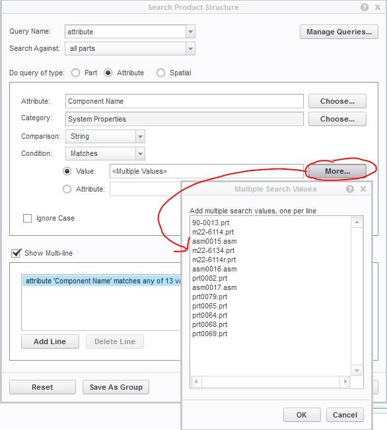Select the Part query type radio button

(x=75, y=73)
